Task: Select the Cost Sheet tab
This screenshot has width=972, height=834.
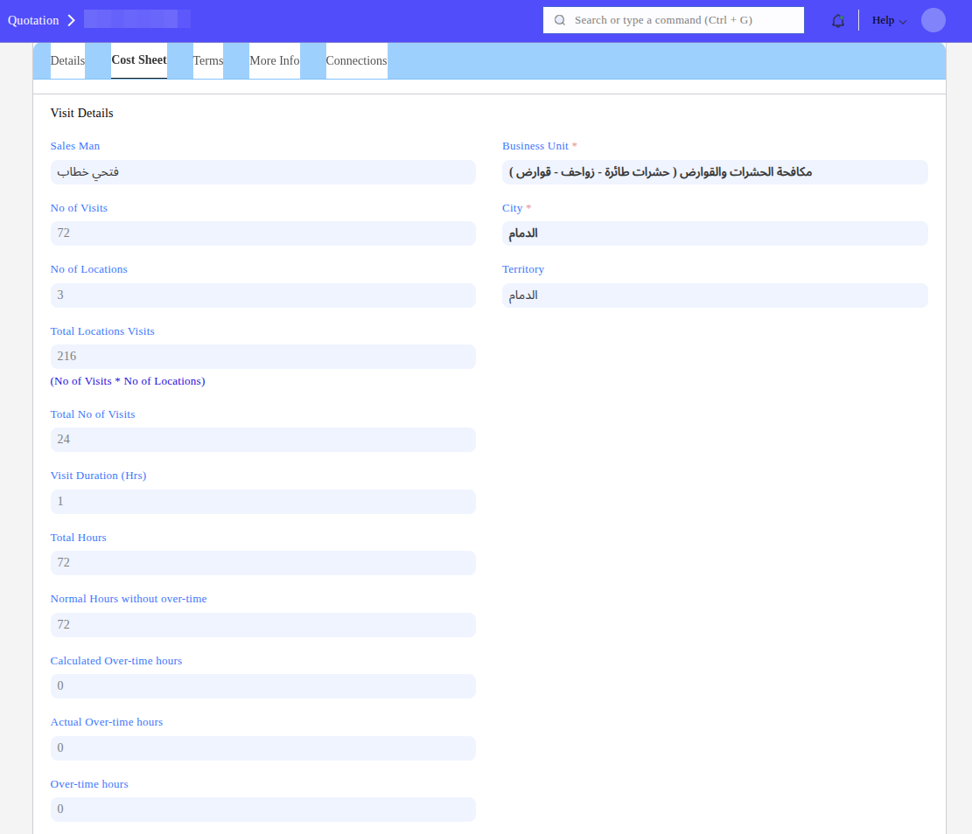Action: 139,60
